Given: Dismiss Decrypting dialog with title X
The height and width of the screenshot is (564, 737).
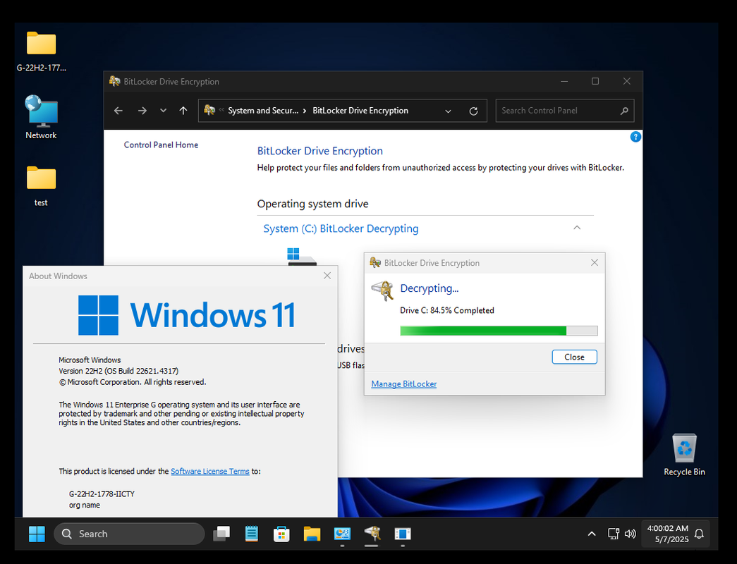Looking at the screenshot, I should [x=595, y=263].
